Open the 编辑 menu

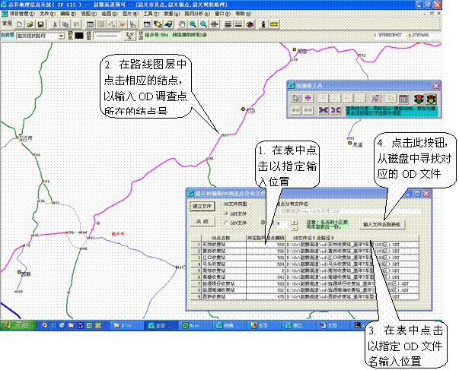[x=68, y=14]
